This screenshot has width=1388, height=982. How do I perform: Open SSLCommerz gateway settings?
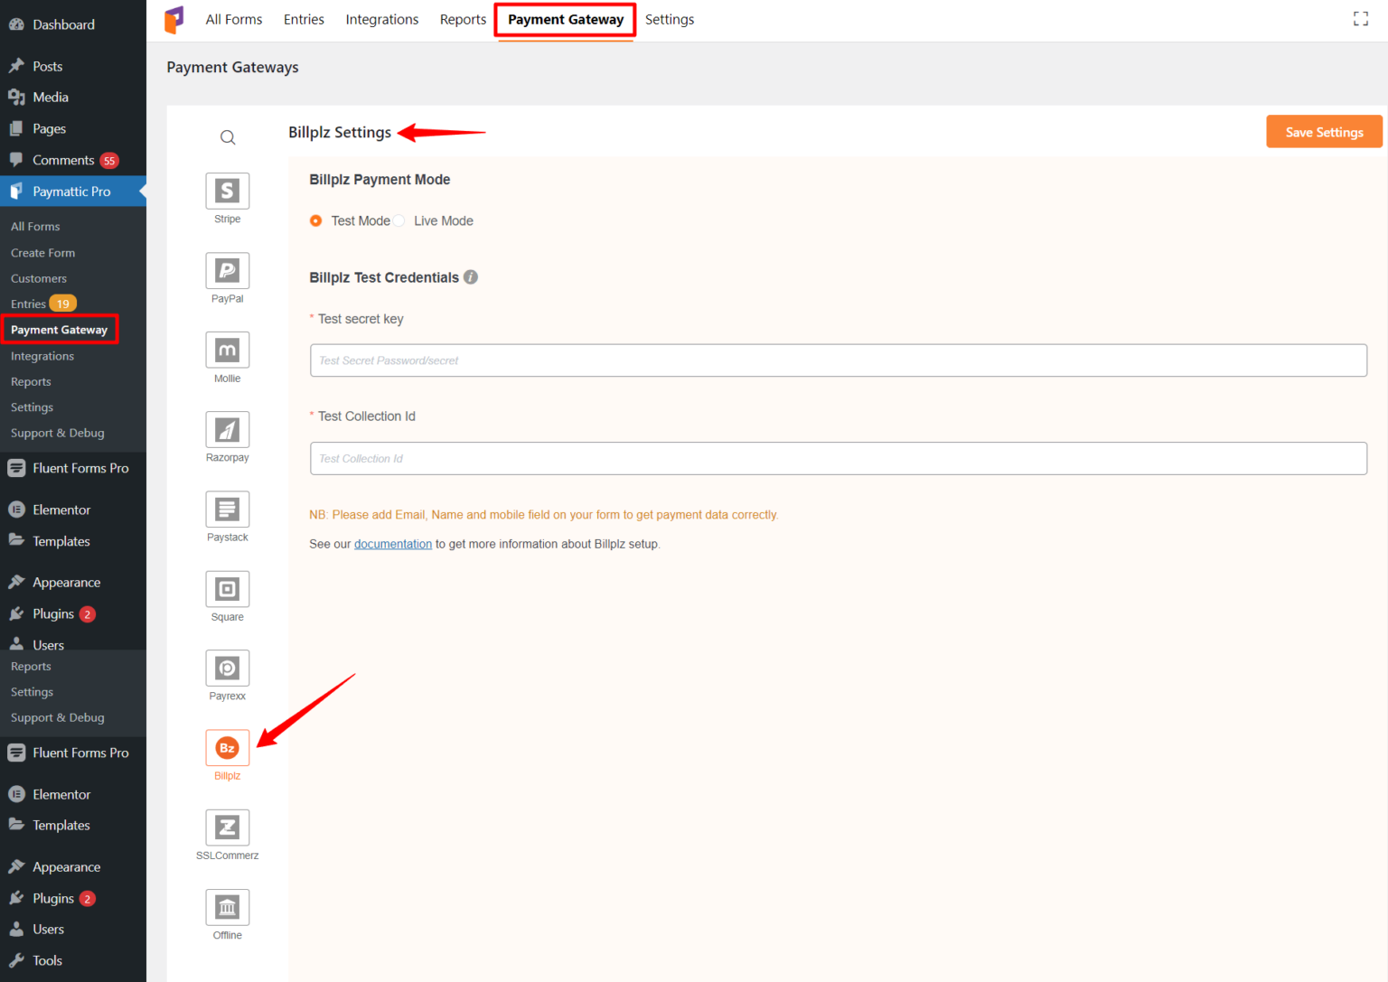[x=227, y=827]
